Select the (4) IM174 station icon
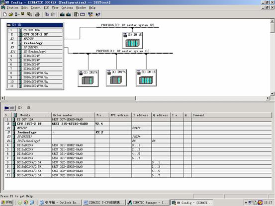275x206 pixels. 116,78
